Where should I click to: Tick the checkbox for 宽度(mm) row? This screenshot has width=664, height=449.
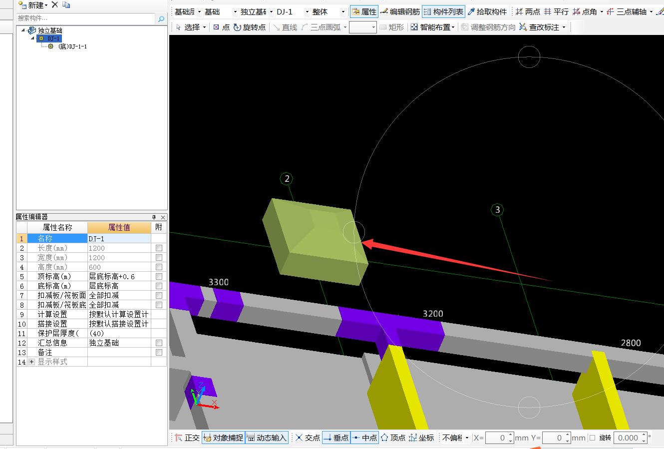click(x=159, y=257)
